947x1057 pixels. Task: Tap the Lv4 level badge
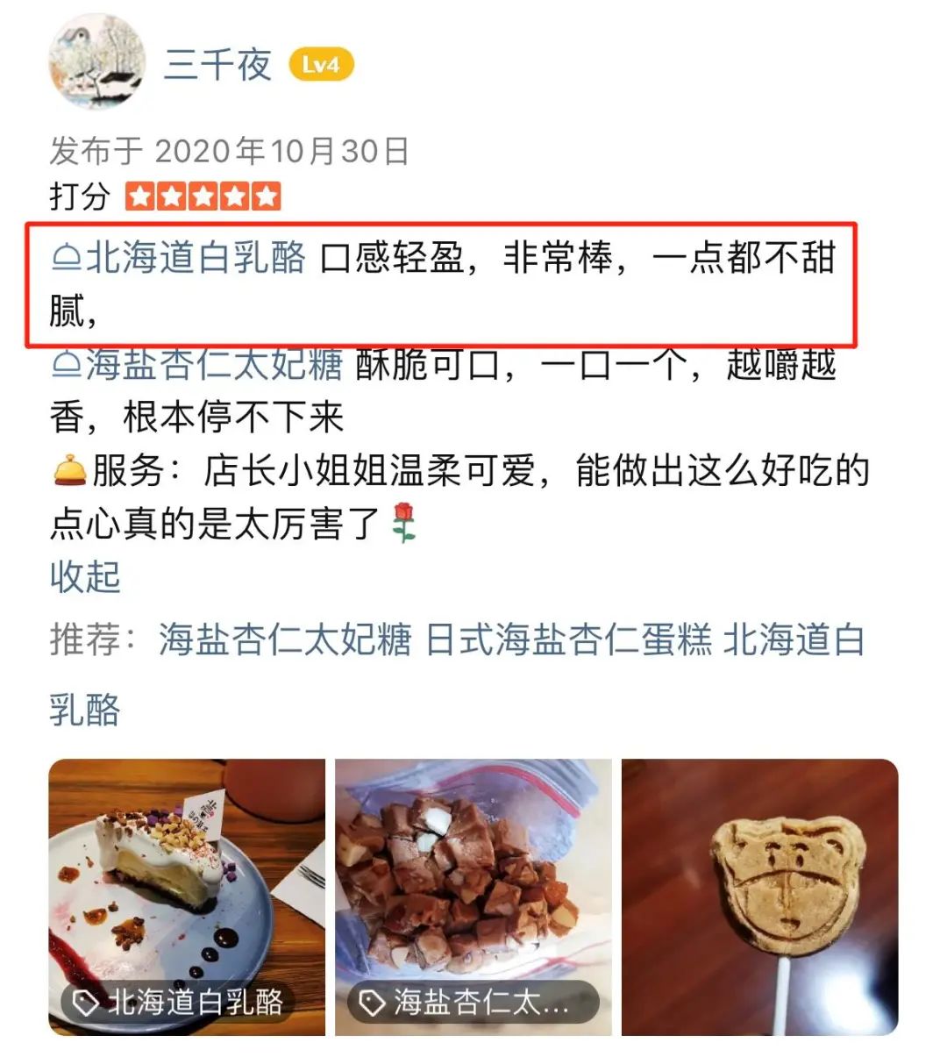[x=322, y=65]
